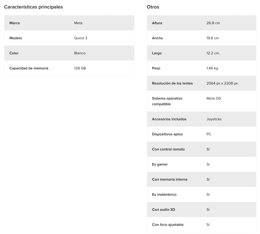This screenshot has width=260, height=234.
Task: Click the Resolución de los lentes label
Action: pyautogui.click(x=172, y=83)
